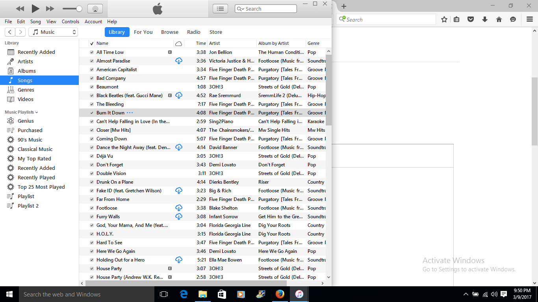Download Dance the Night Away from iCloud

pos(179,147)
